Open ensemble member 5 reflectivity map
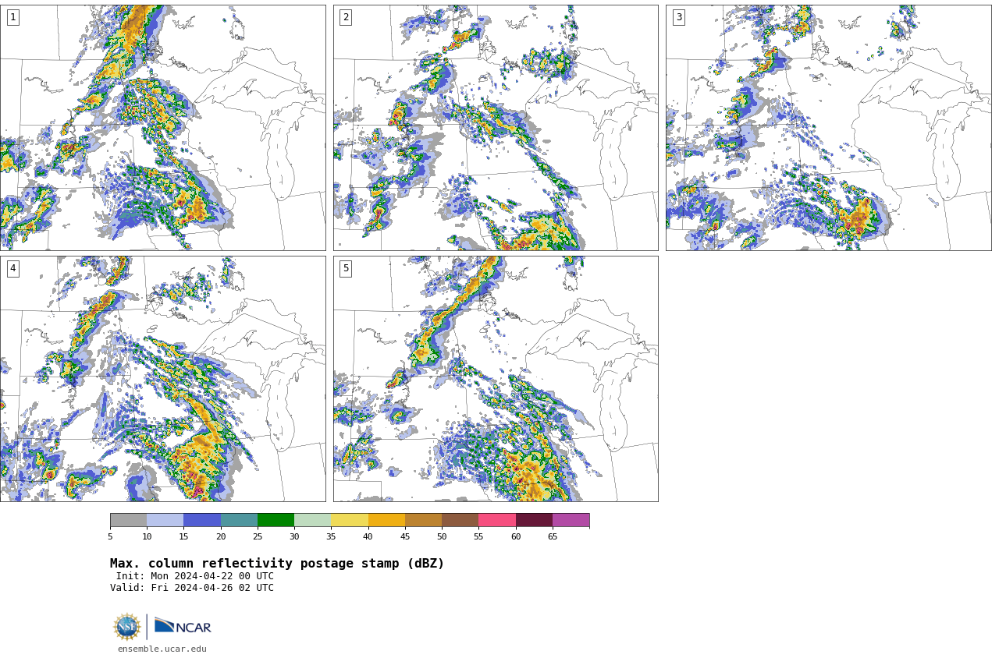The image size is (999, 658). tap(496, 379)
